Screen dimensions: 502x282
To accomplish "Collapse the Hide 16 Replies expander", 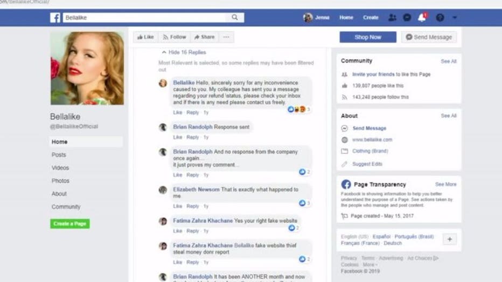I will 184,52.
